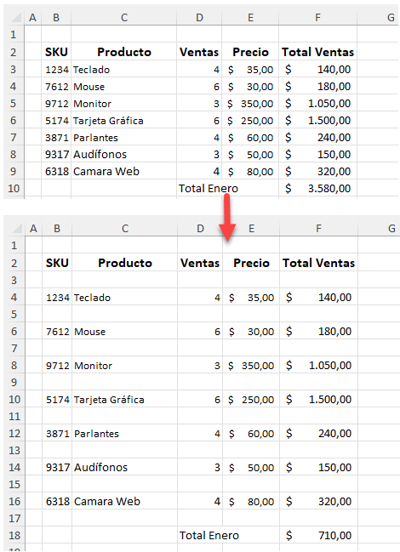The height and width of the screenshot is (552, 400).
Task: Select row header 14 beside Audífonos
Action: coord(14,468)
